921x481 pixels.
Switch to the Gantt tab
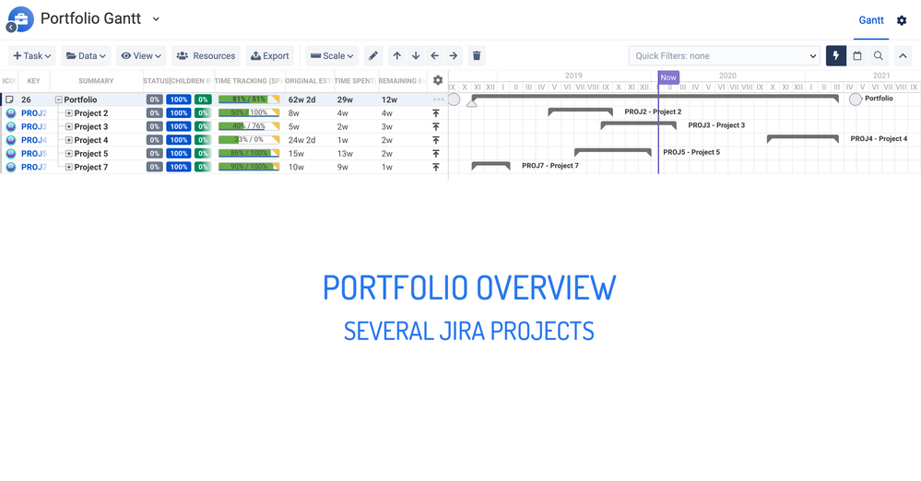871,20
